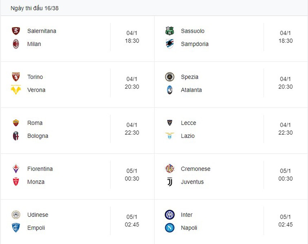Click the AC Milan club crest
The height and width of the screenshot is (244, 308).
point(16,44)
